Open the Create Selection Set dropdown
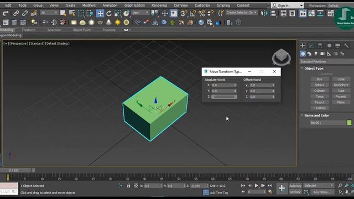The image size is (354, 199). pos(242,12)
